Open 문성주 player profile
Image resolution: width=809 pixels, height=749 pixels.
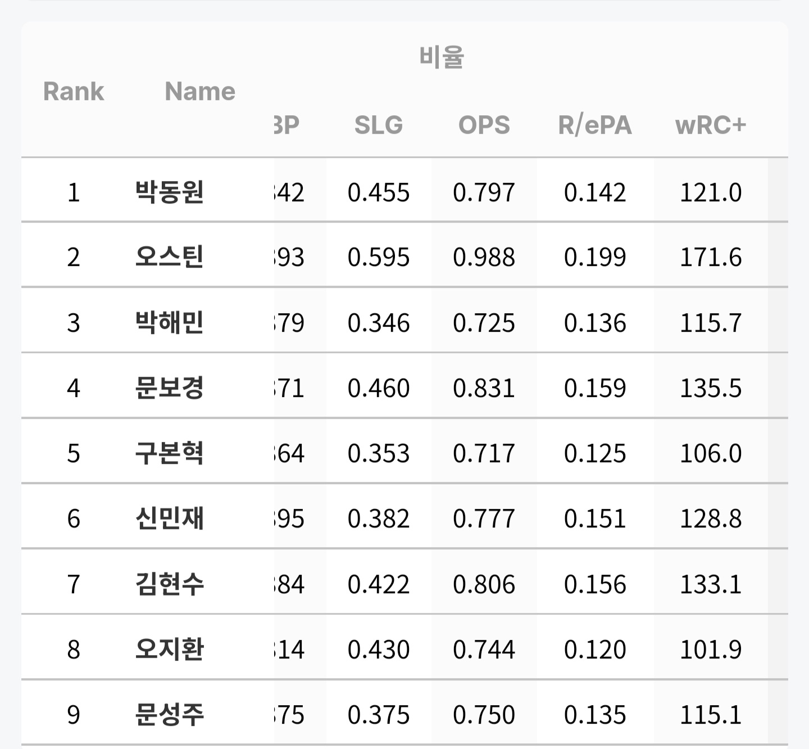[169, 715]
